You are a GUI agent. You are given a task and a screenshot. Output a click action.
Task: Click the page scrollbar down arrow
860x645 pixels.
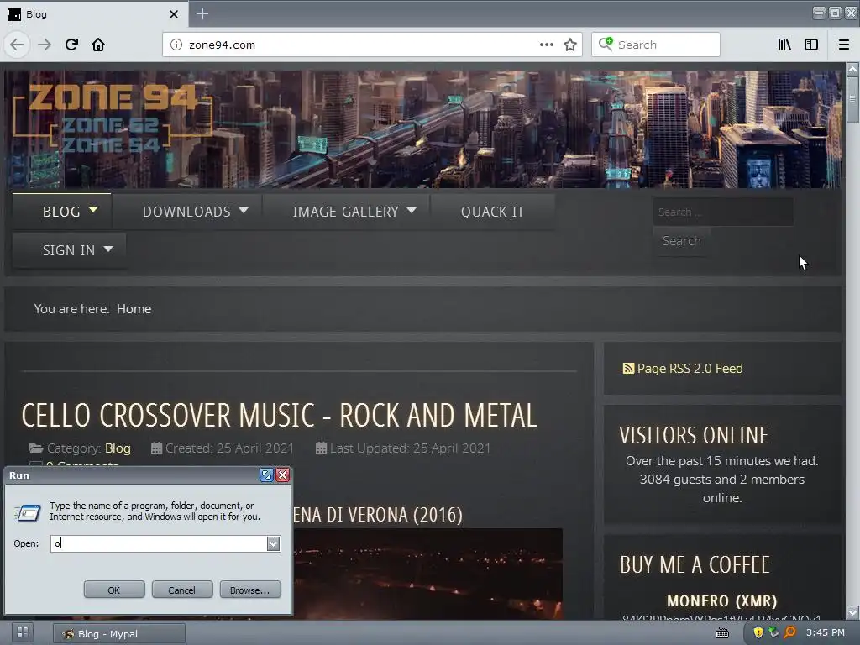852,611
